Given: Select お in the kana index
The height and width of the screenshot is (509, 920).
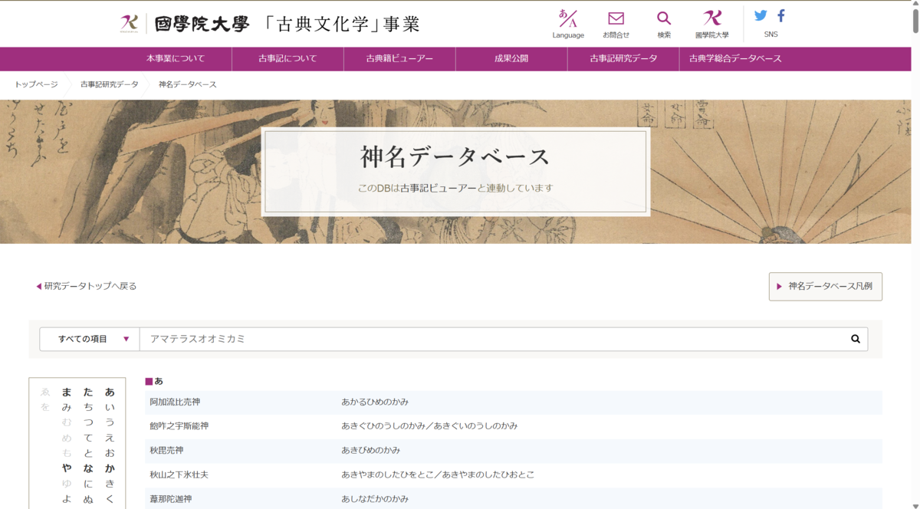Looking at the screenshot, I should pyautogui.click(x=110, y=453).
